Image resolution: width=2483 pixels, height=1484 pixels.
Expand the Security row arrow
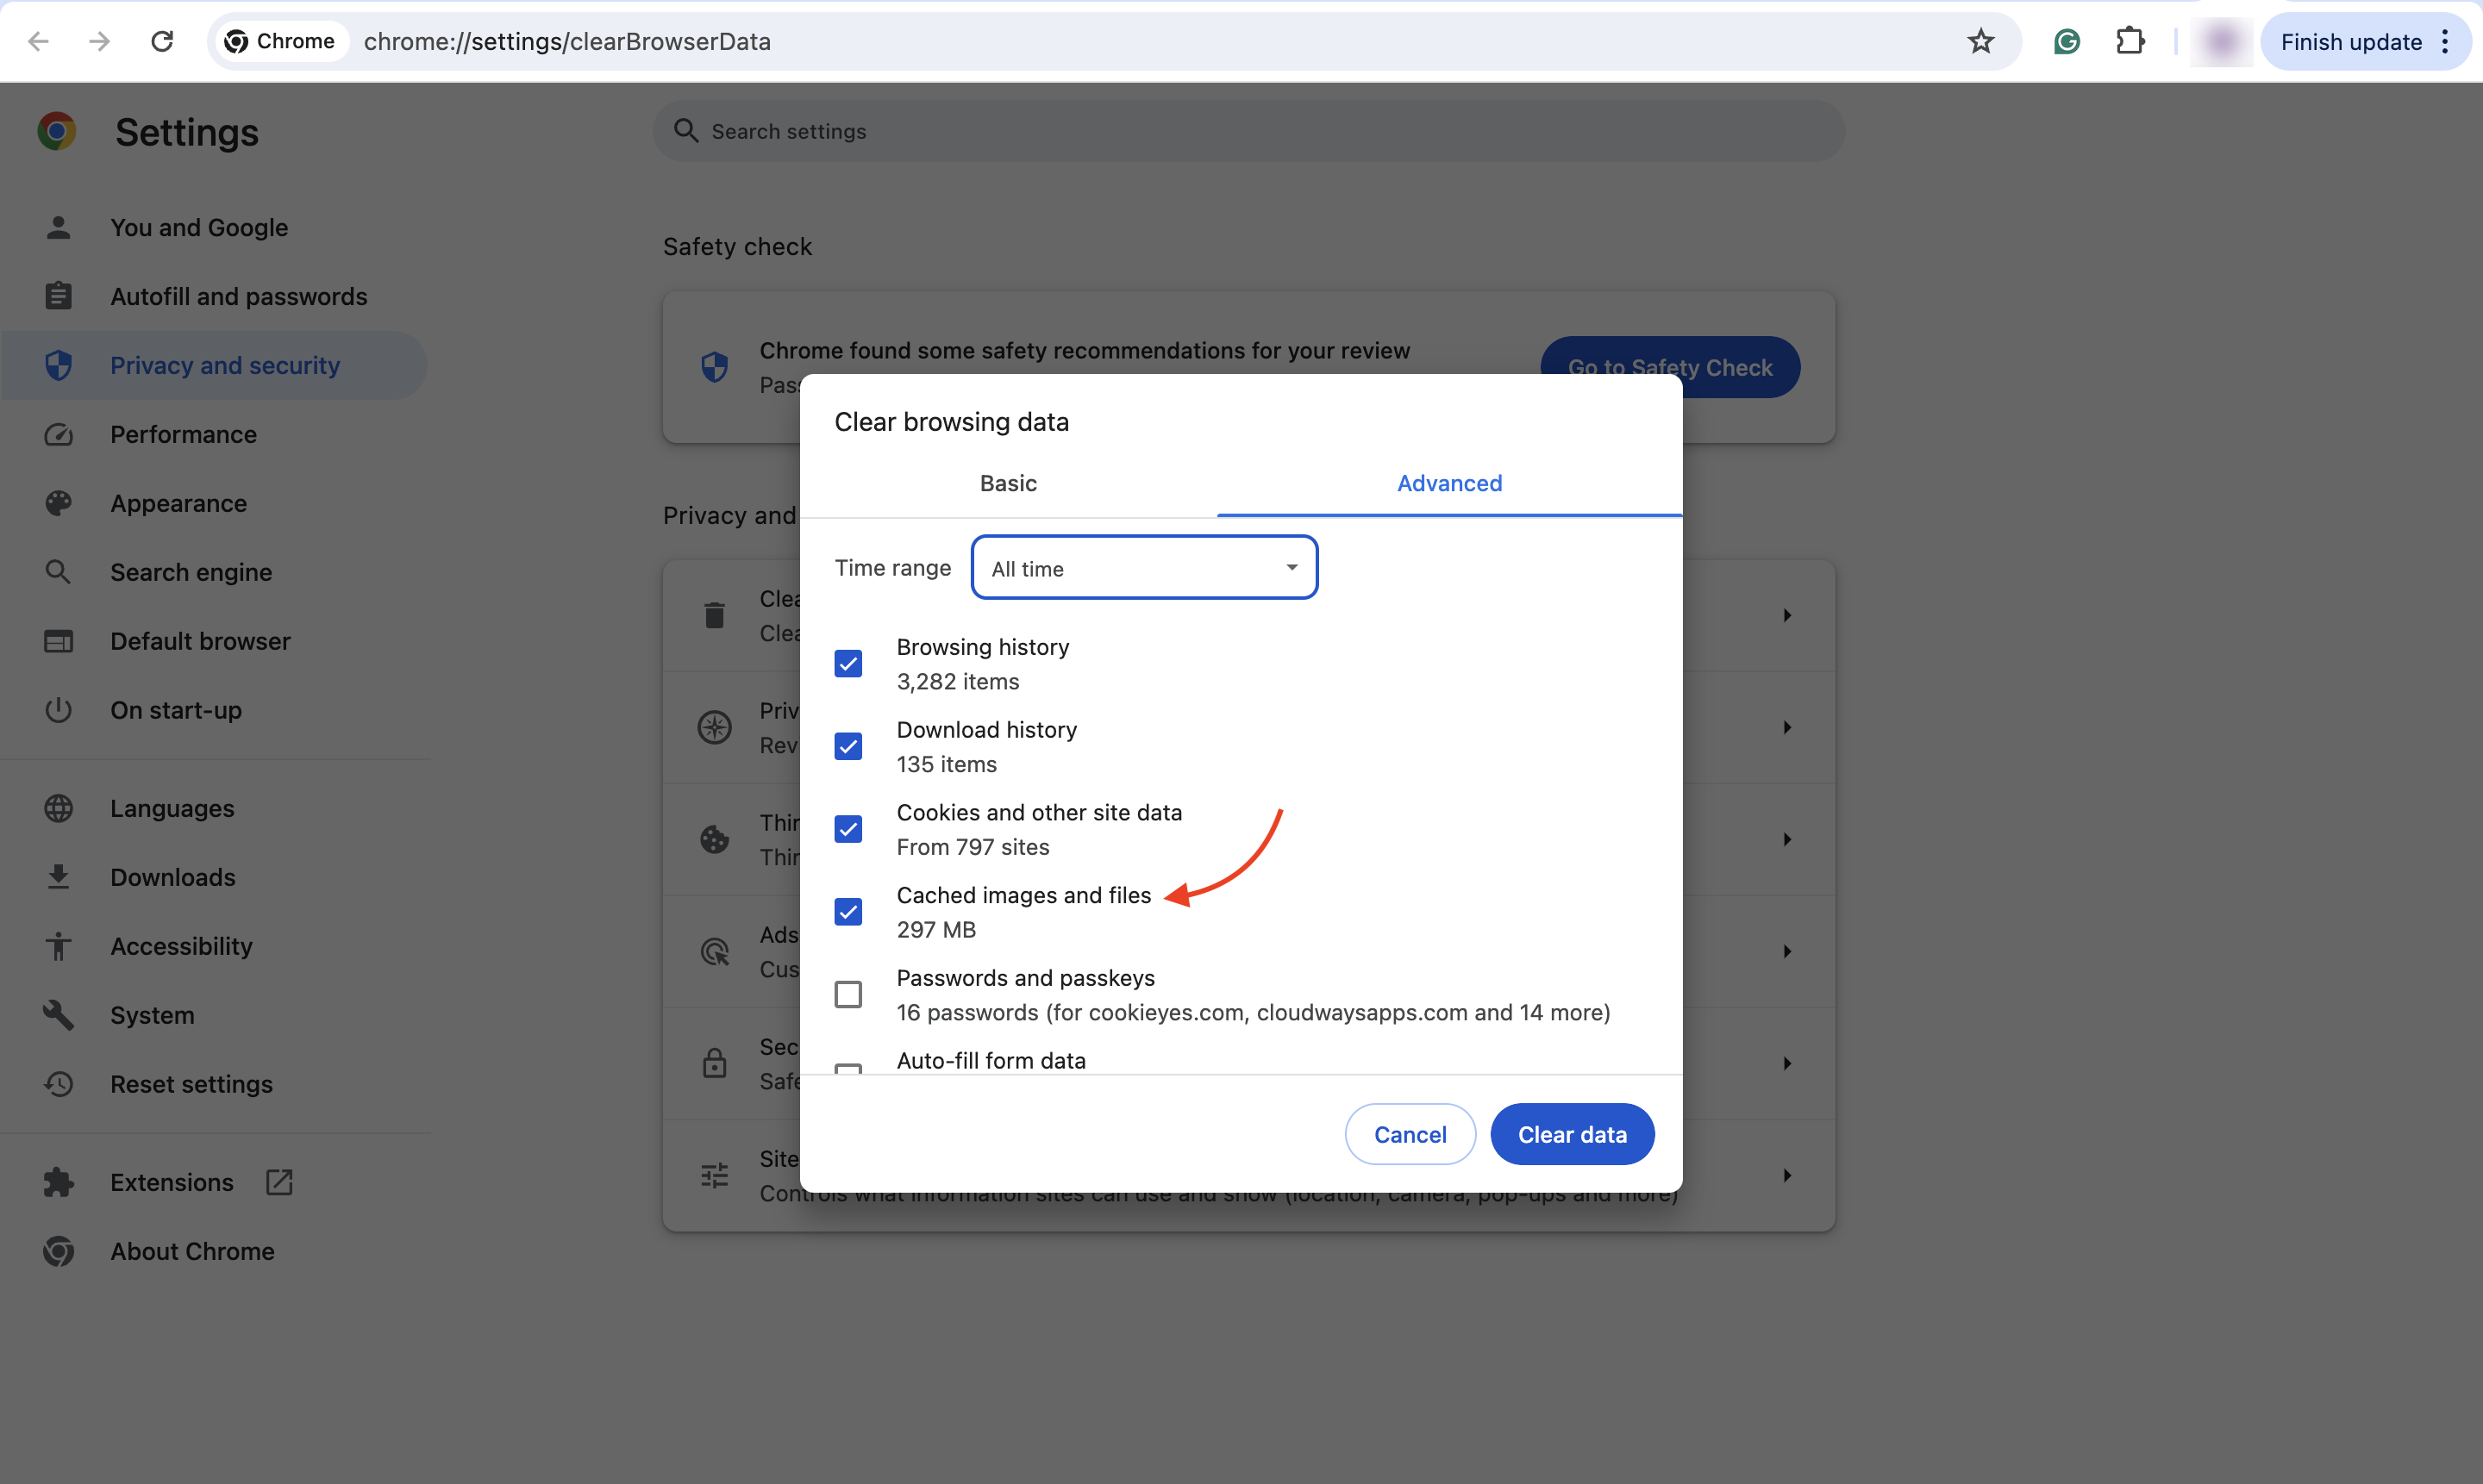1786,1063
